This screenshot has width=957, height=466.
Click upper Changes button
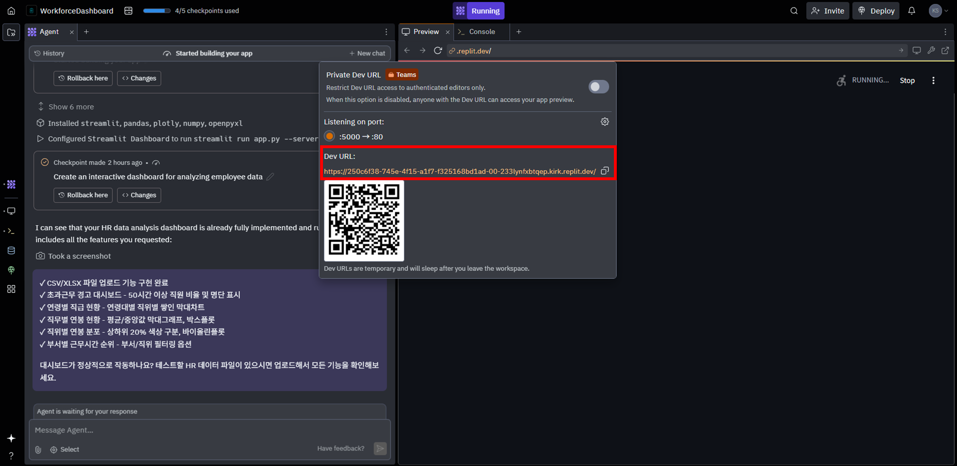point(139,78)
